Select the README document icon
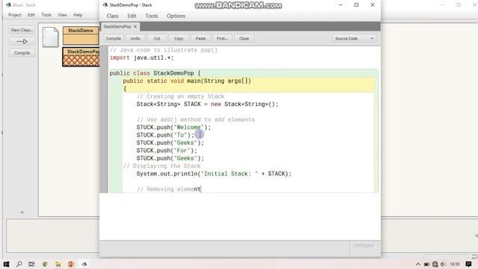 click(50, 37)
